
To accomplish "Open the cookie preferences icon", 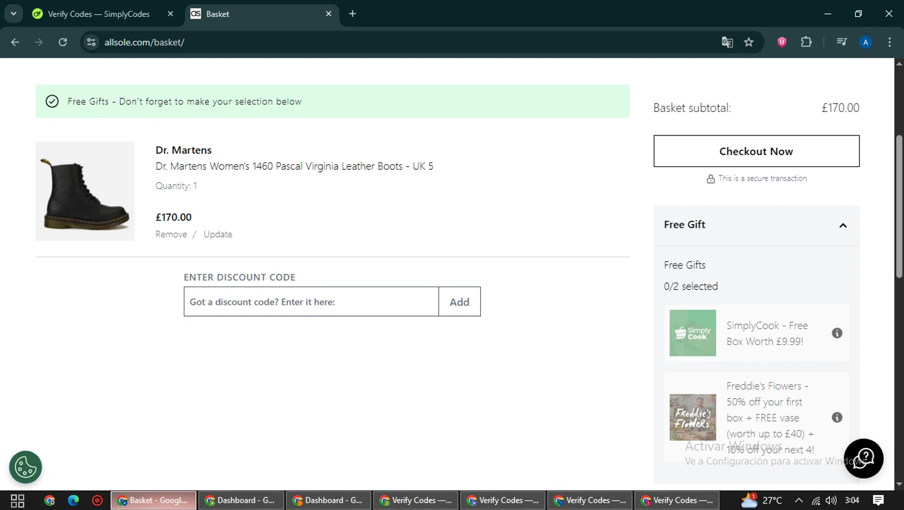I will click(25, 467).
